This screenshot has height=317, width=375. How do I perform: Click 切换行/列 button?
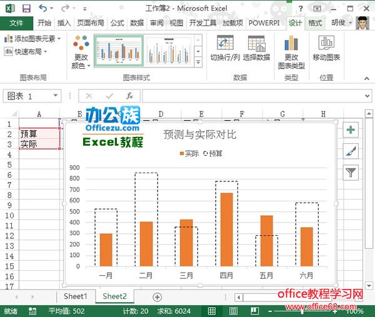pyautogui.click(x=225, y=48)
